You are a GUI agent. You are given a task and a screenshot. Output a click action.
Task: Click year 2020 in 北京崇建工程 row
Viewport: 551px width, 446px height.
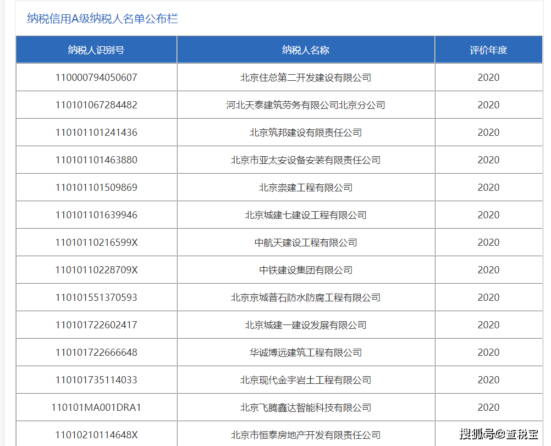(x=488, y=188)
